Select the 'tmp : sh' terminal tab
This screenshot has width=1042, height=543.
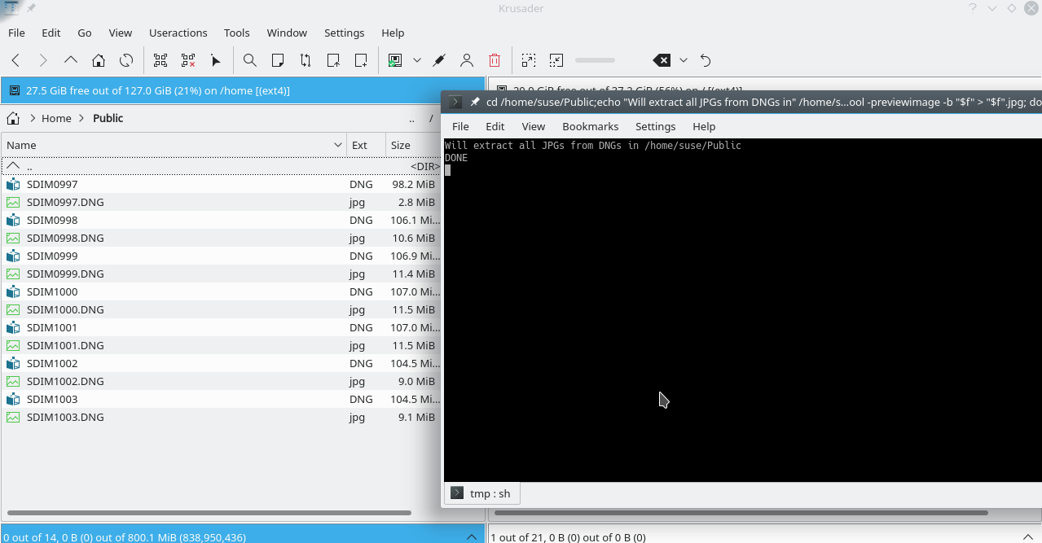click(x=482, y=493)
